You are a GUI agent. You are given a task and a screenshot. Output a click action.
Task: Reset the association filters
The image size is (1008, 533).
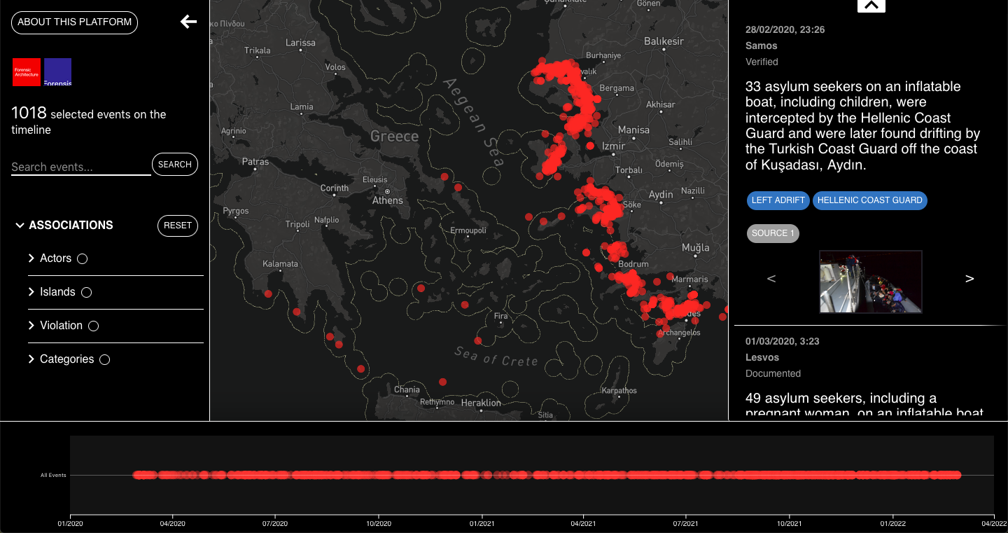pos(177,226)
